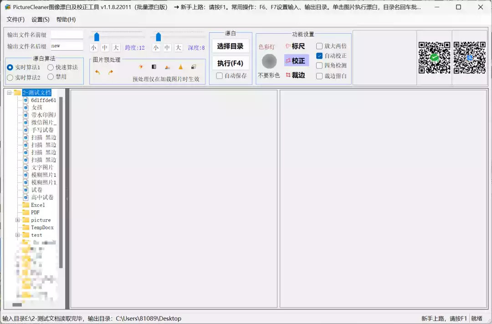Enable the 四角检测 checkbox
Screen dimensions: 492x324
click(x=319, y=66)
